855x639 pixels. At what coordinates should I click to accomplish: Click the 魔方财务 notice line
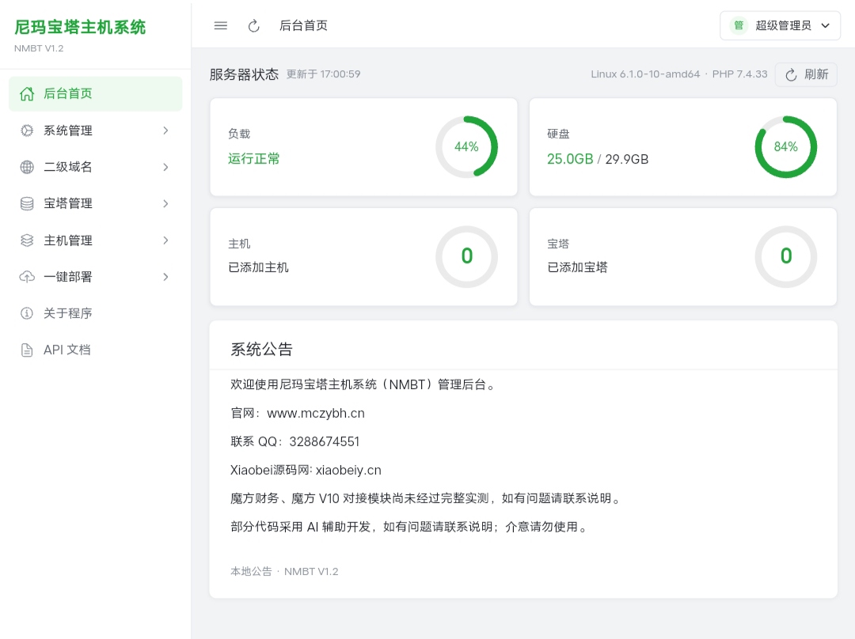click(x=427, y=498)
